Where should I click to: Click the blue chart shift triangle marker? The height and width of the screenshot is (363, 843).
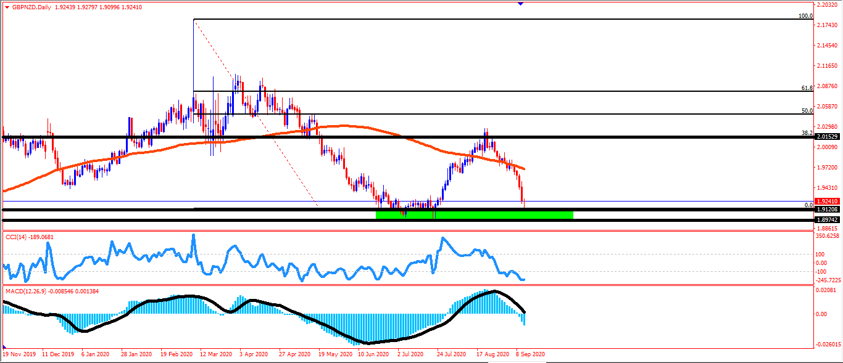click(x=520, y=4)
